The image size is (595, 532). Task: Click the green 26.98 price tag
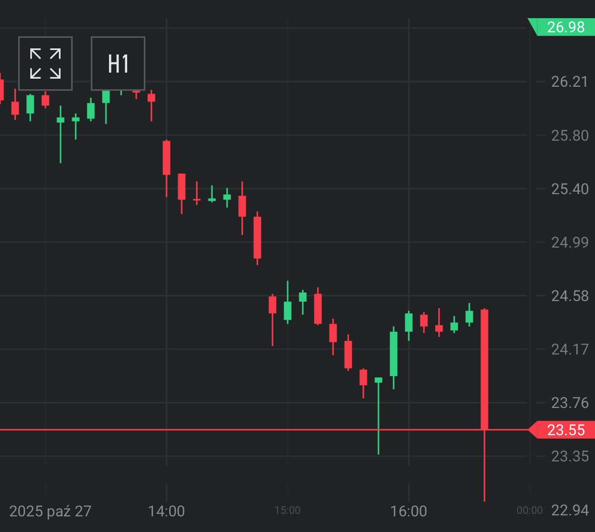[565, 27]
